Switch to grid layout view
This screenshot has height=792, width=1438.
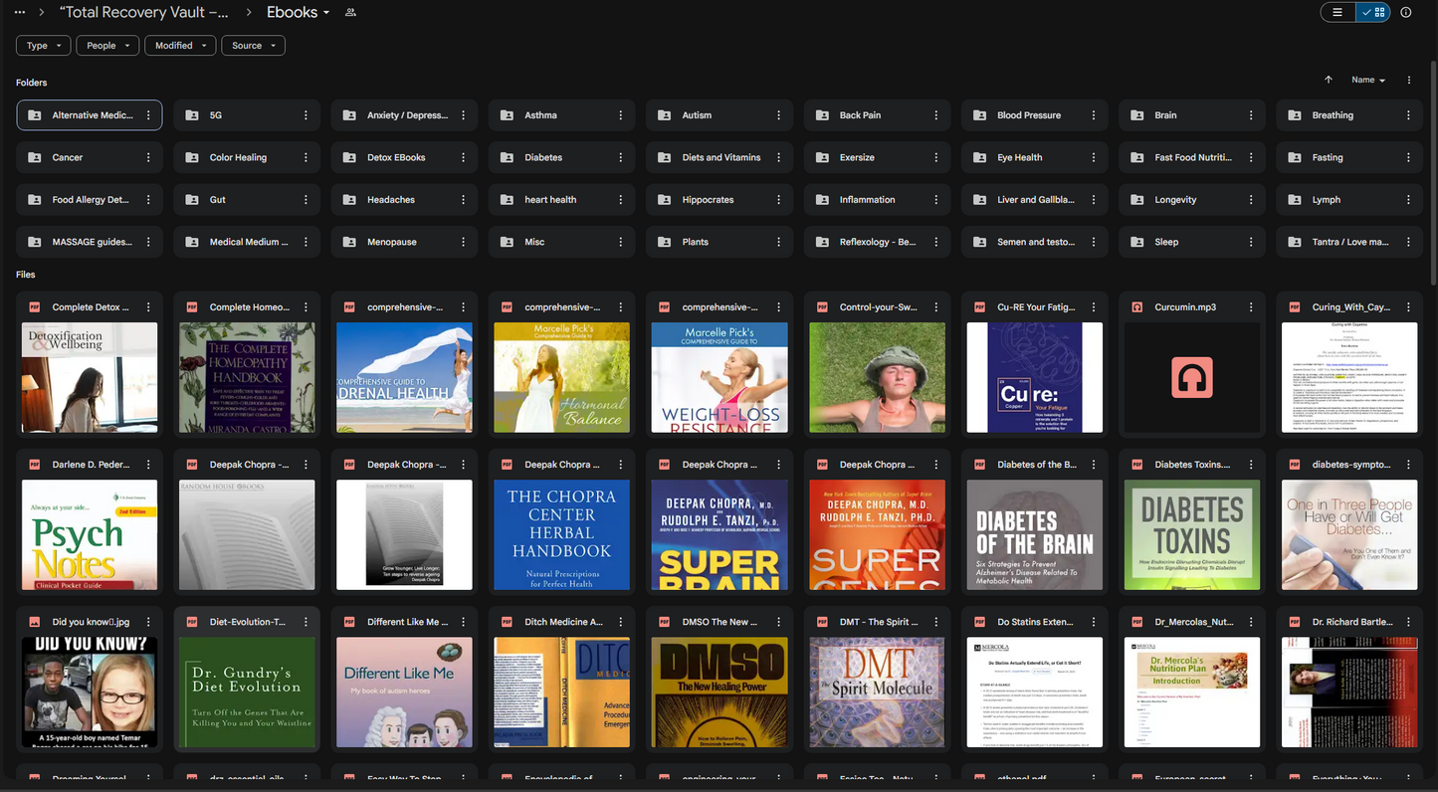(x=1373, y=13)
